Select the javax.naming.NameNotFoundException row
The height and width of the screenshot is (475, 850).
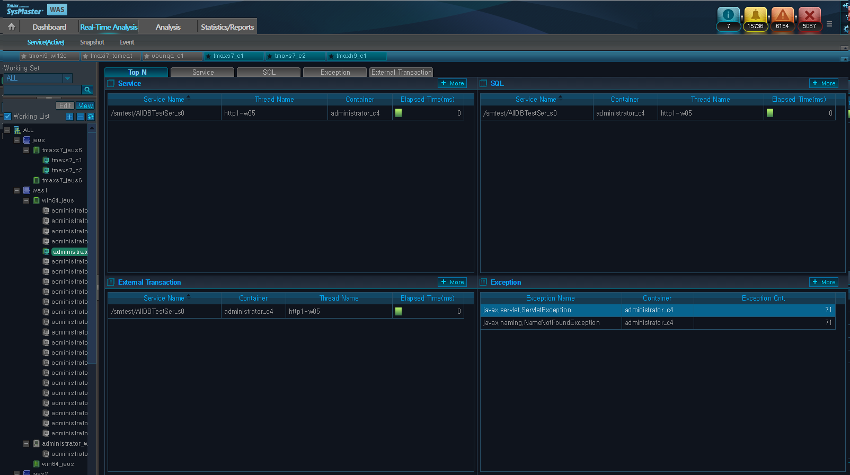pos(658,323)
